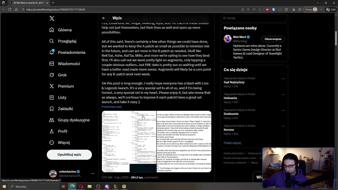Click the read aloud icon
The image size is (338, 190).
254,9
